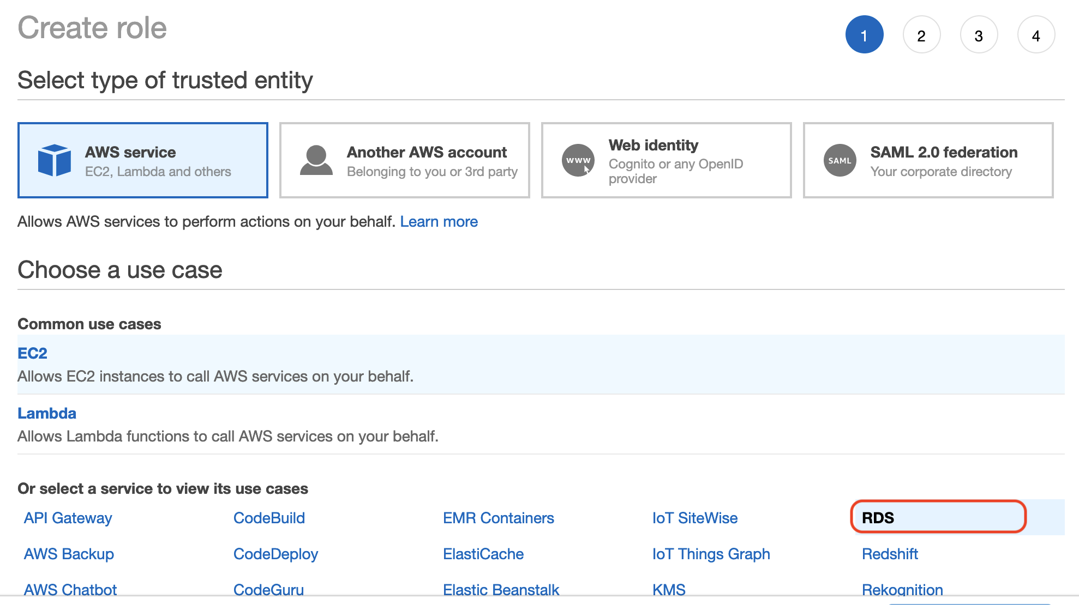
Task: Click the 'EC2, Lambda and others' subtitle
Action: pyautogui.click(x=158, y=172)
